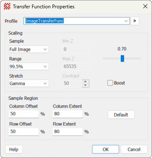152x158 pixels.
Task: Expand the Sample dropdown showing Full Image
Action: tap(29, 49)
